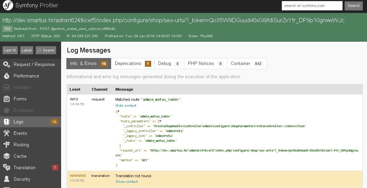Switch to the Debug tab
367x188 pixels.
point(169,64)
